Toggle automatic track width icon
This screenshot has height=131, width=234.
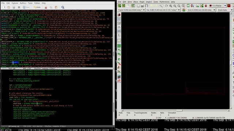pyautogui.click(x=184, y=10)
